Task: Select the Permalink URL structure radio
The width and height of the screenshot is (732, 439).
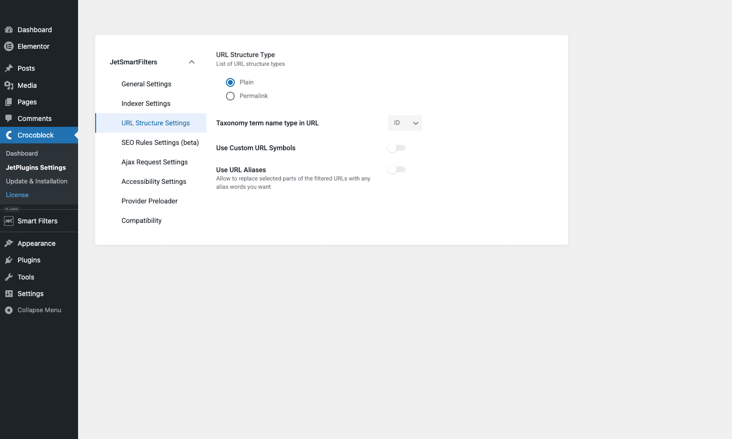Action: point(230,96)
